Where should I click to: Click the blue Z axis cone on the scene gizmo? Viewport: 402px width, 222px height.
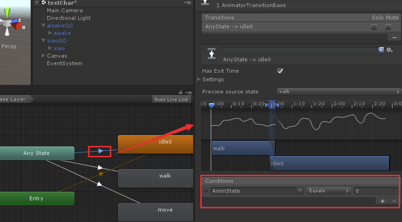14,20
